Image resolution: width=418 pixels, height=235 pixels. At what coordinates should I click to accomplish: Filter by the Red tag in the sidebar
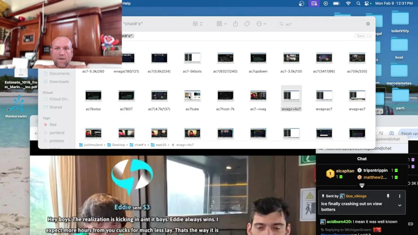[50, 125]
